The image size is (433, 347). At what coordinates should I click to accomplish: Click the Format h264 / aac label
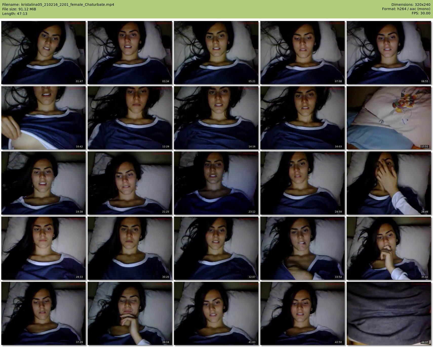coord(406,9)
